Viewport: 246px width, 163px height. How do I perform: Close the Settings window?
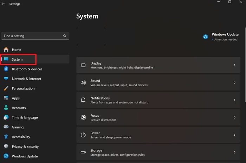241,2
